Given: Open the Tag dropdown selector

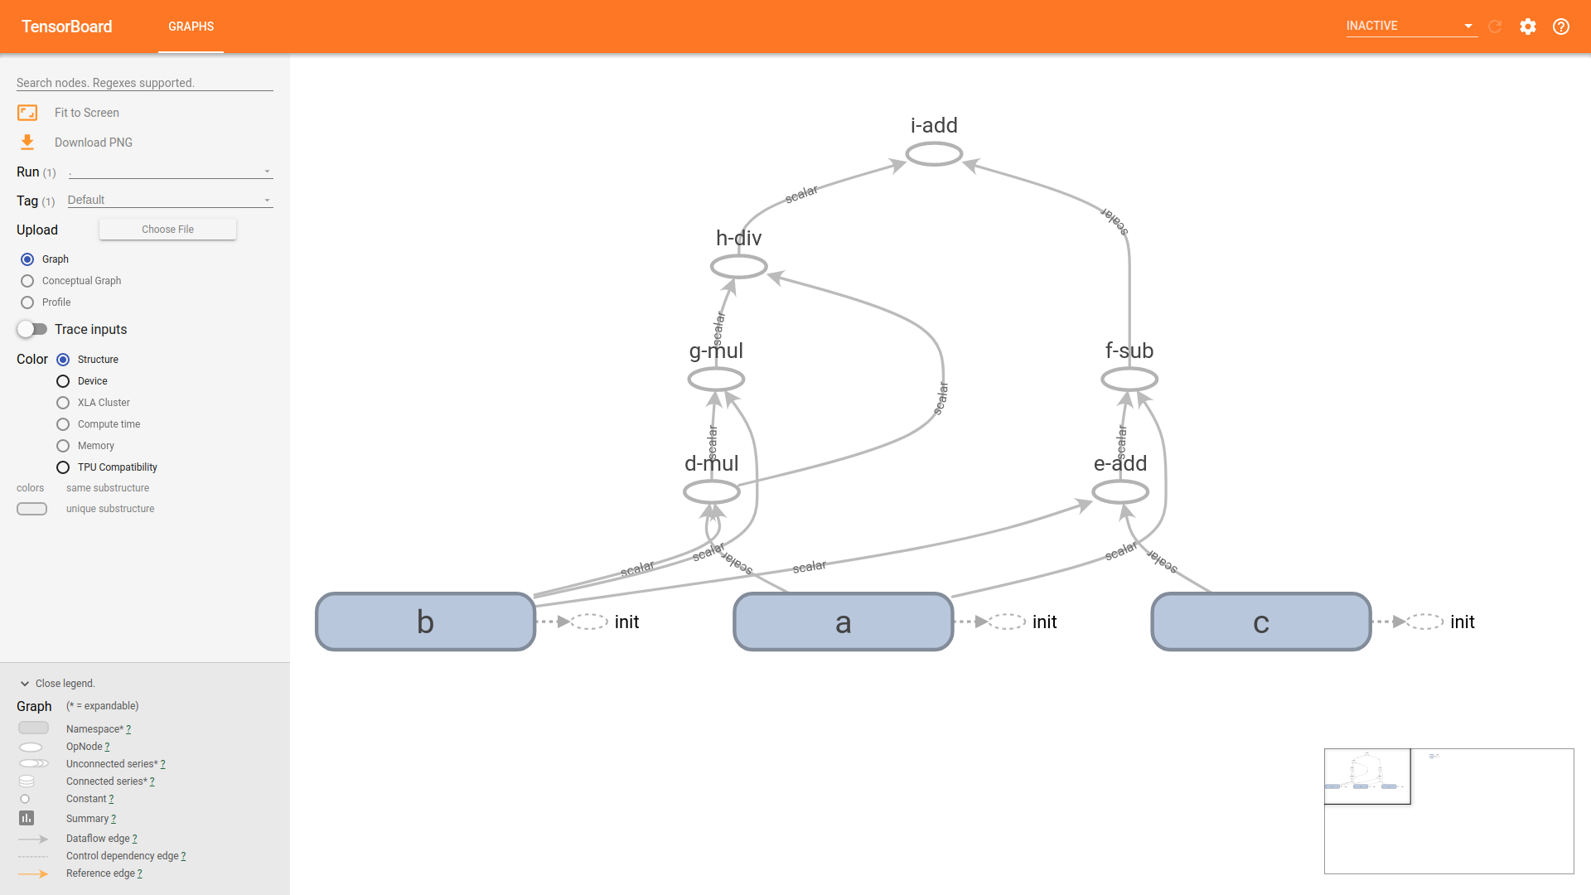Looking at the screenshot, I should 168,199.
